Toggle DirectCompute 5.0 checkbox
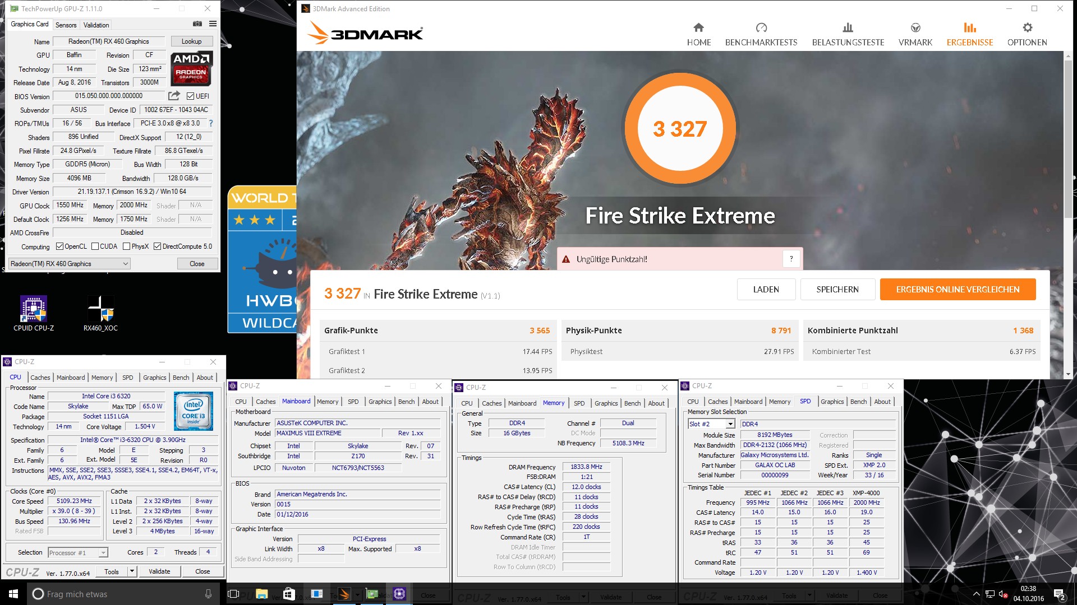 point(157,246)
